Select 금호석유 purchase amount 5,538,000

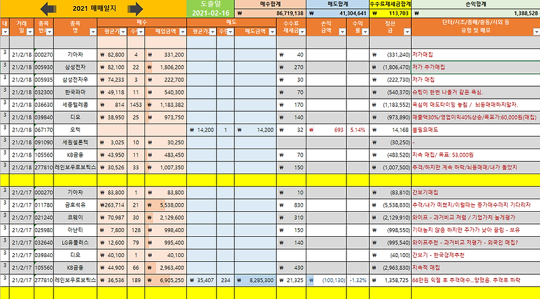[x=165, y=205]
